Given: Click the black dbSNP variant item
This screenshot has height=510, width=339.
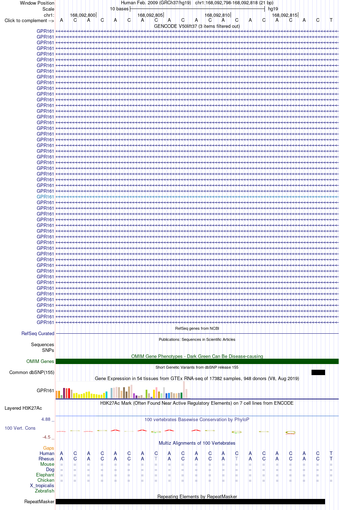Looking at the screenshot, I should (318, 372).
